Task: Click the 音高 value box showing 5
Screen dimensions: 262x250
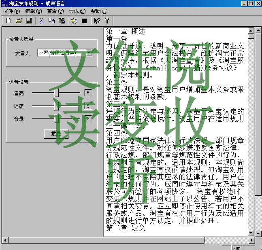Action: (88, 93)
